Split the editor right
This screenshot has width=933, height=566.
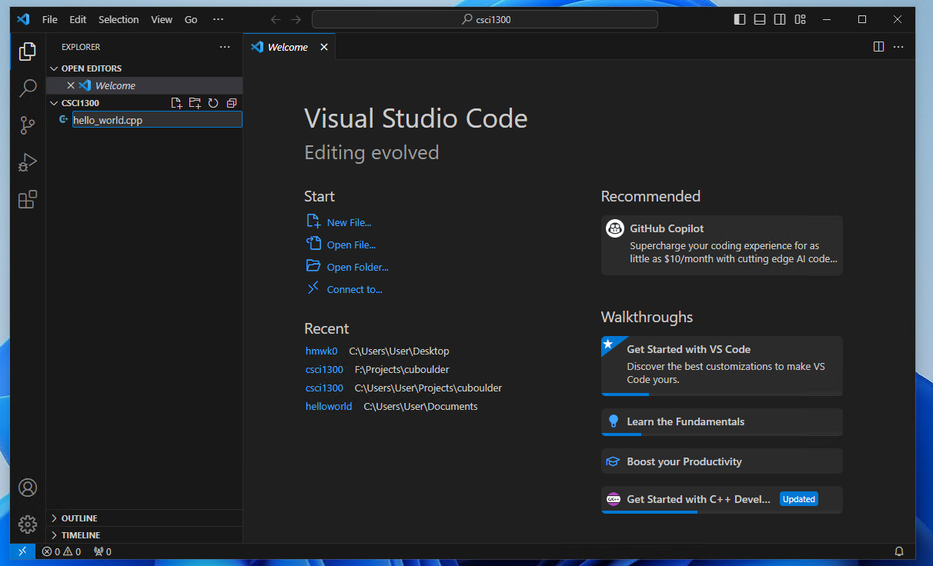tap(878, 47)
